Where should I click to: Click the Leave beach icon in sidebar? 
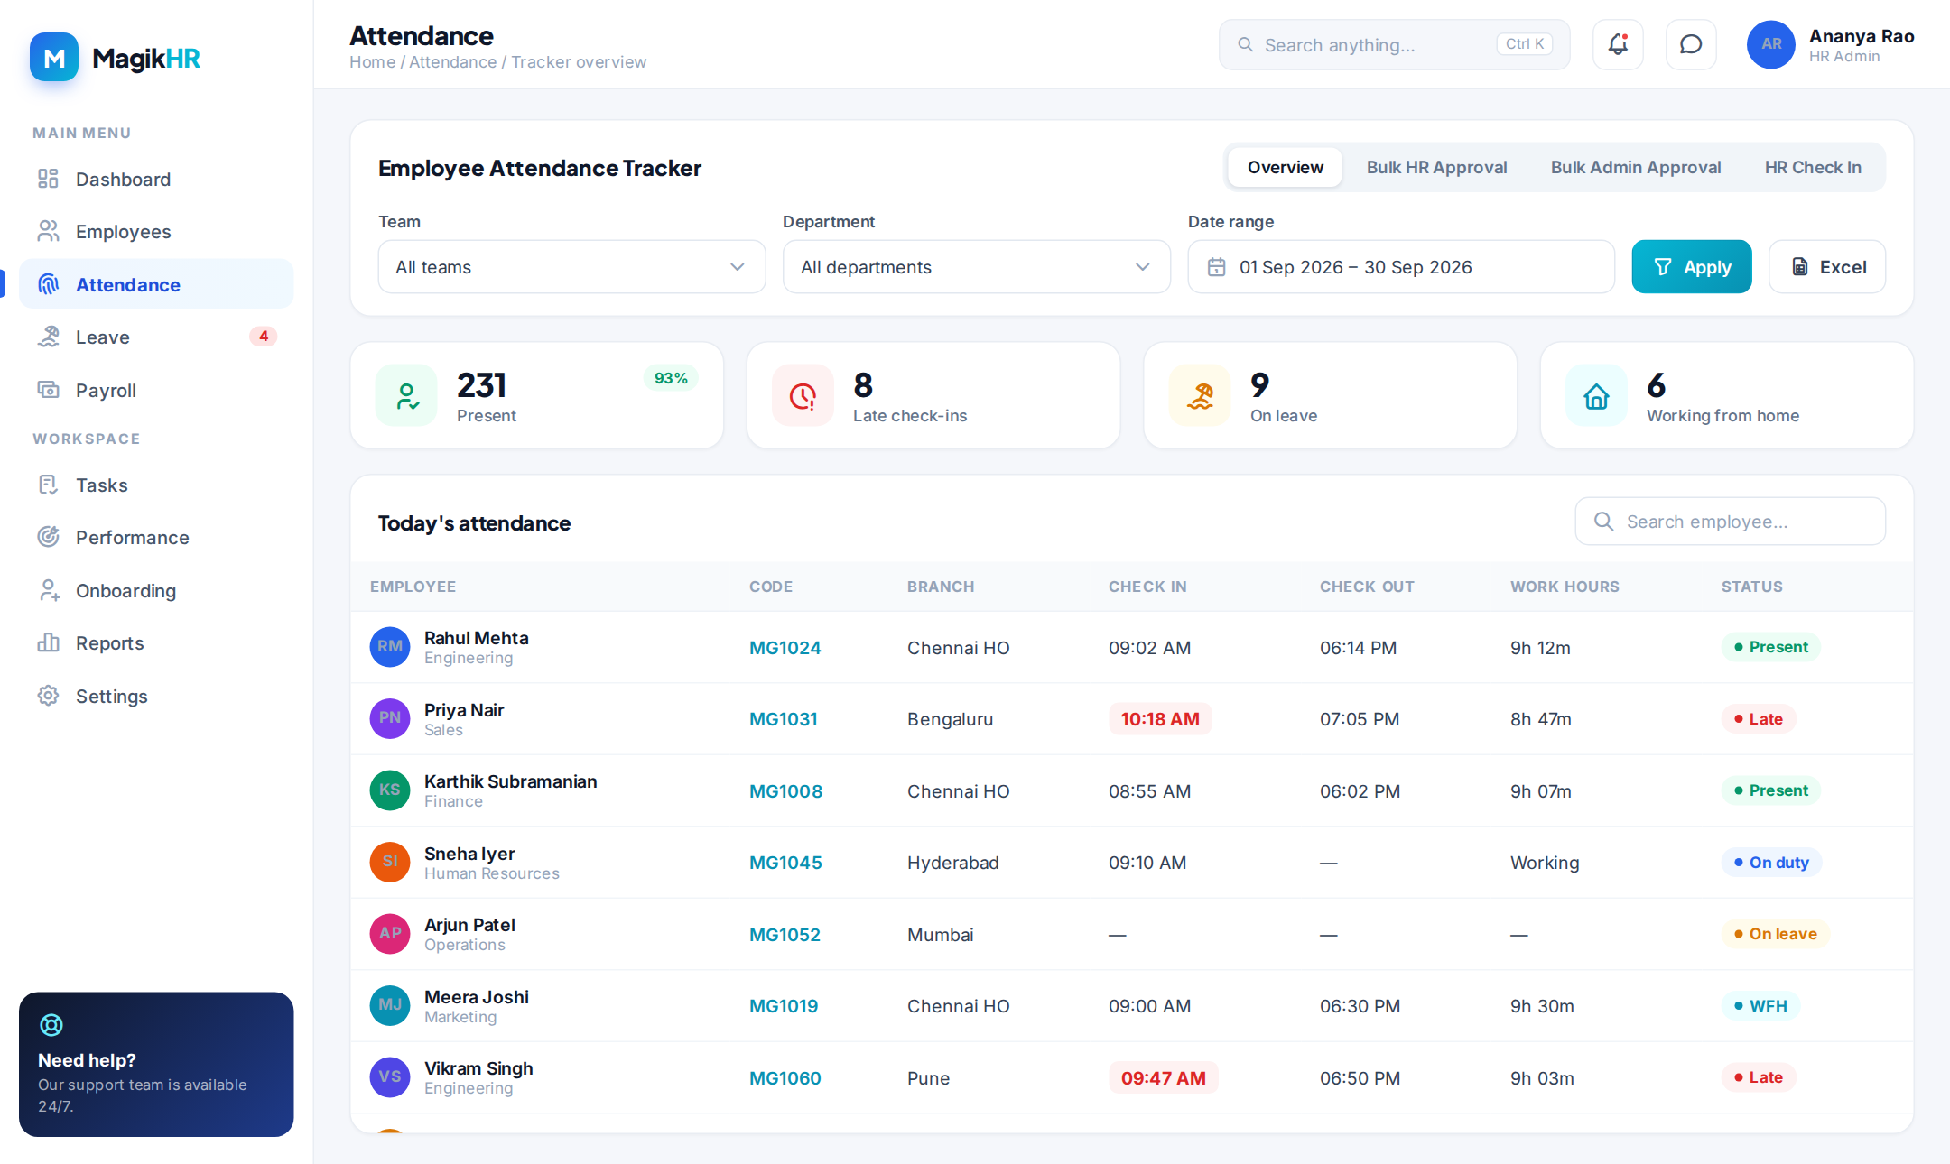click(x=48, y=337)
